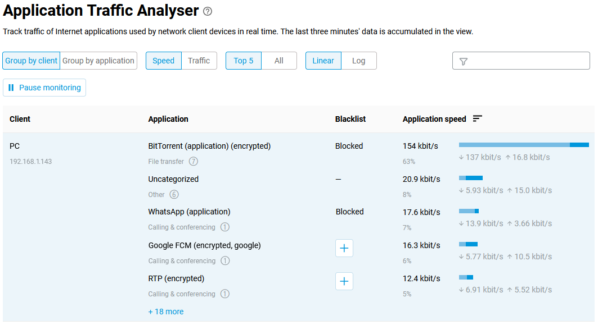Open the info badge next to RTP's category
Image resolution: width=598 pixels, height=325 pixels.
(225, 294)
